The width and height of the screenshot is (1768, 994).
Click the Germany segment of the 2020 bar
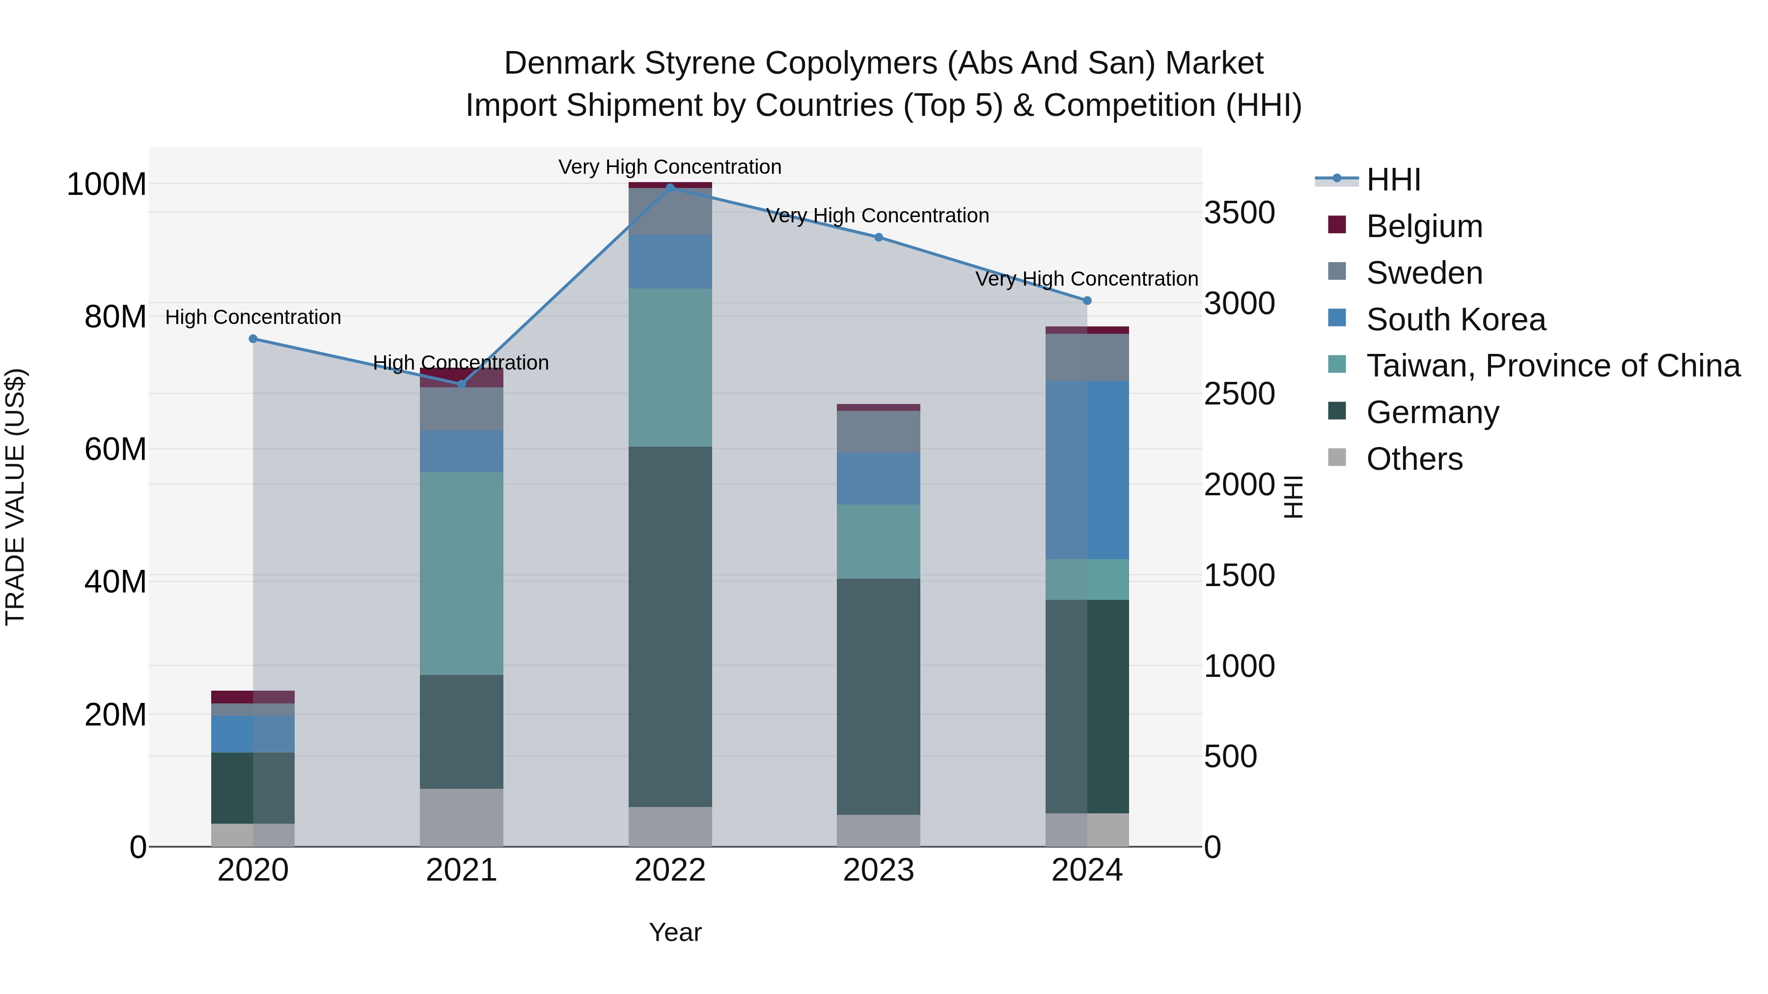pos(253,788)
